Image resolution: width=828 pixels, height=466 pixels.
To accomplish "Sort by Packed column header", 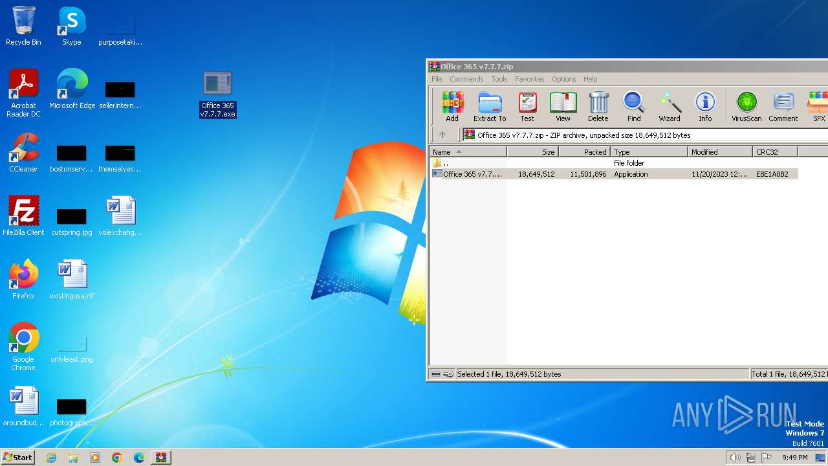I will (584, 152).
